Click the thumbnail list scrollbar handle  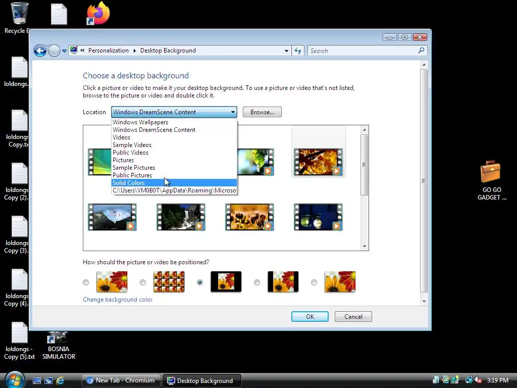point(365,165)
